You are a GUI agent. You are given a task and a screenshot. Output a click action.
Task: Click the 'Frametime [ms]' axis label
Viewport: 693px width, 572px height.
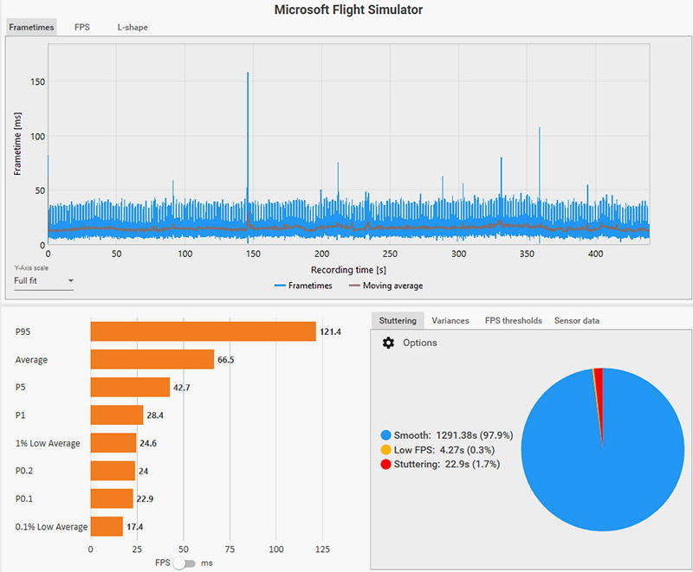click(17, 144)
